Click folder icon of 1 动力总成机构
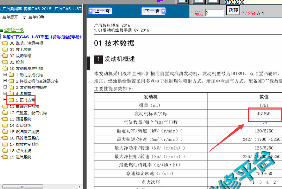This screenshot has height=189, width=282. [11, 75]
